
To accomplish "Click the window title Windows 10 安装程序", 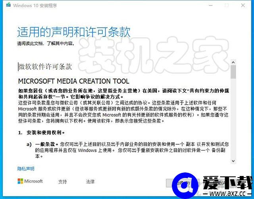I will 35,5.
